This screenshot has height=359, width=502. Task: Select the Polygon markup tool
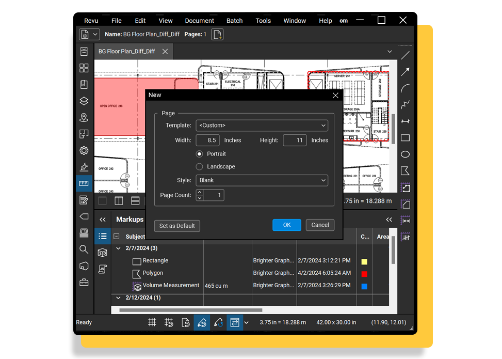[x=406, y=171]
